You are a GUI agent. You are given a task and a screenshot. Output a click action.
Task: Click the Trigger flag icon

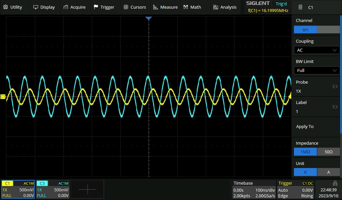pos(96,7)
